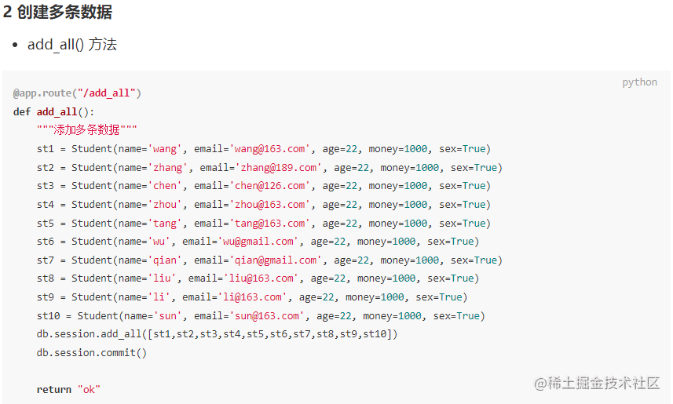673x404 pixels.
Task: Click the st5 line with tang@163.com
Action: 263,223
